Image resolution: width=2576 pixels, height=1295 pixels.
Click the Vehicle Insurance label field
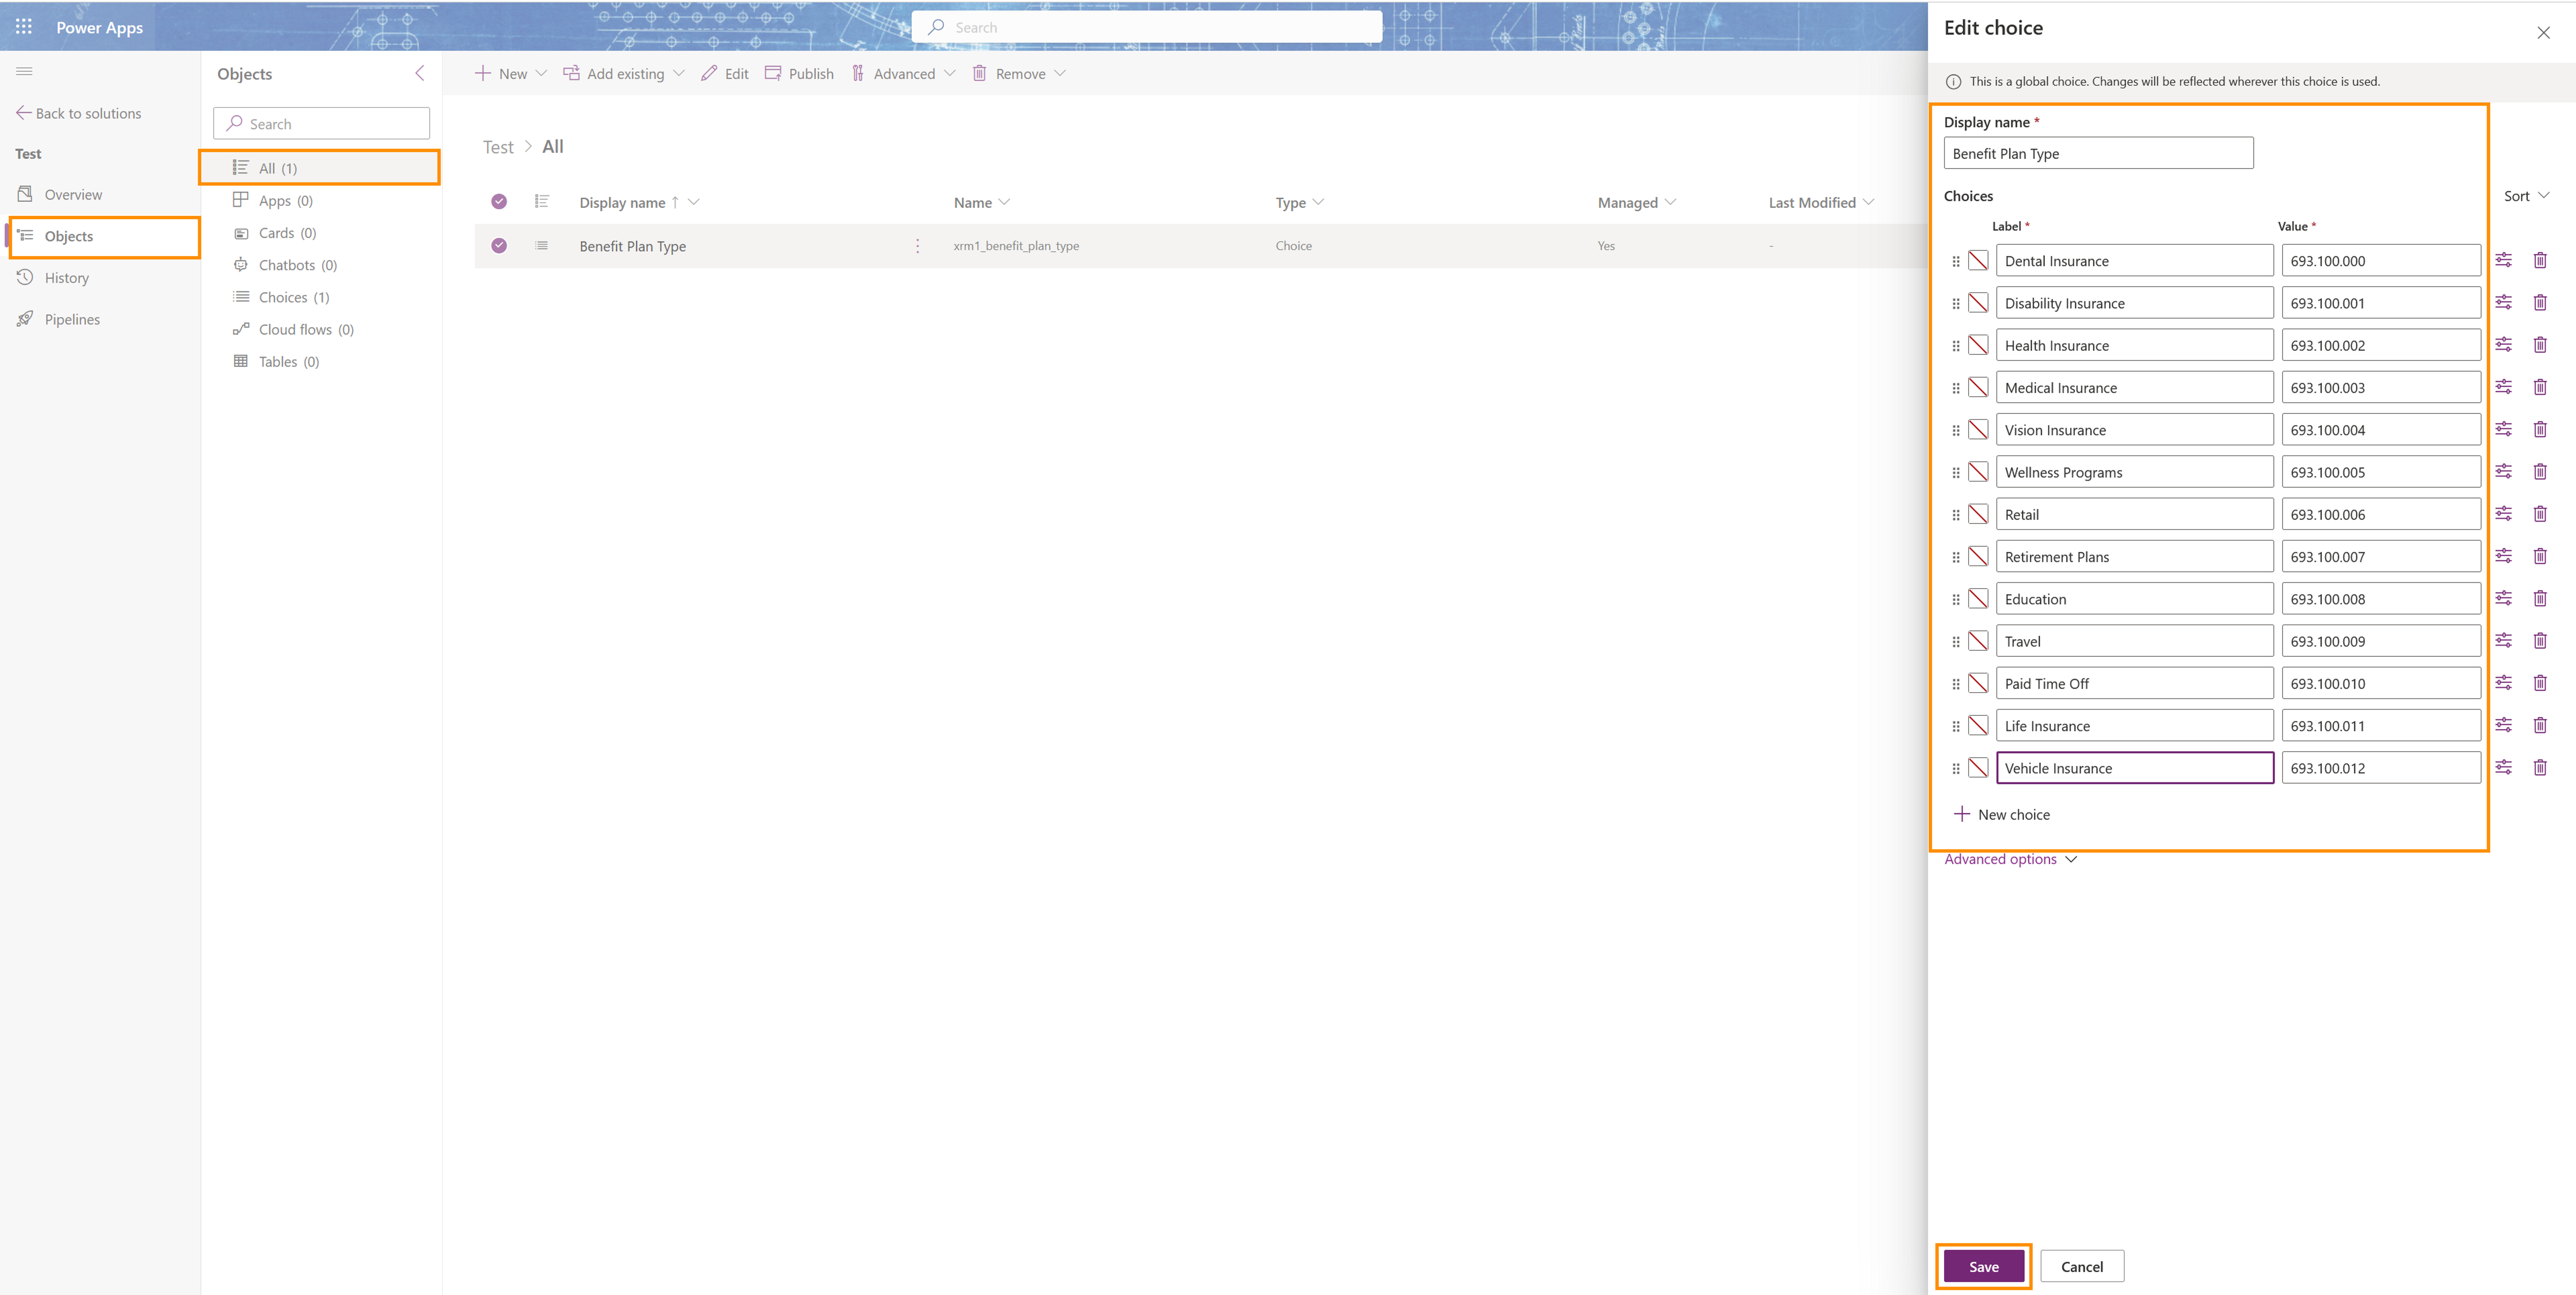pyautogui.click(x=2134, y=767)
